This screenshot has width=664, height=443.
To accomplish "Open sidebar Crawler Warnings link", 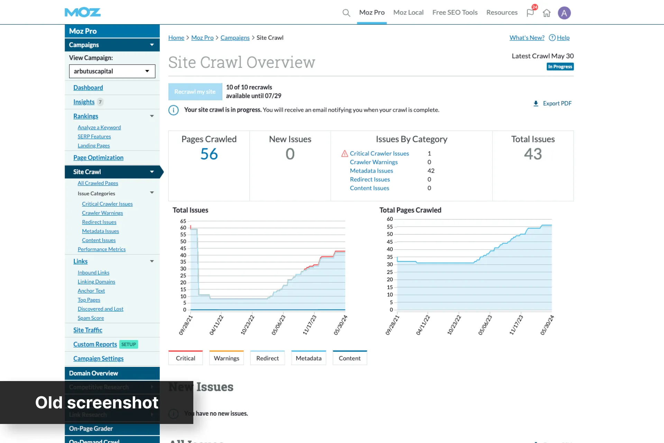I will pyautogui.click(x=102, y=213).
